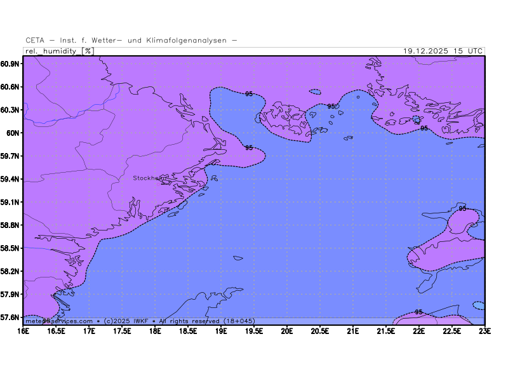Select the 57.6N latitude axis label
The image size is (508, 381).
[x=11, y=317]
